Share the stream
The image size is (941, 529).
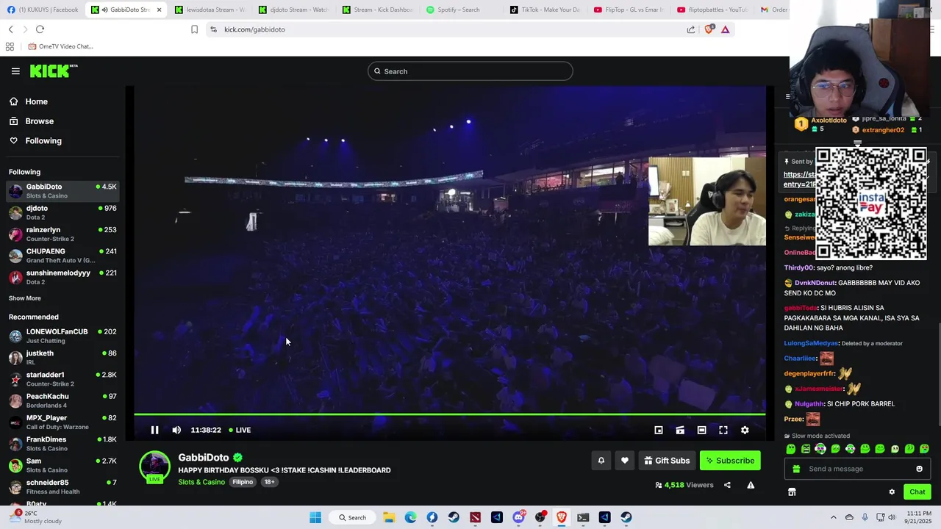(x=727, y=485)
